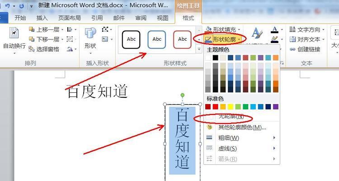Pick black from the theme colors
The width and height of the screenshot is (339, 181).
(x=215, y=57)
